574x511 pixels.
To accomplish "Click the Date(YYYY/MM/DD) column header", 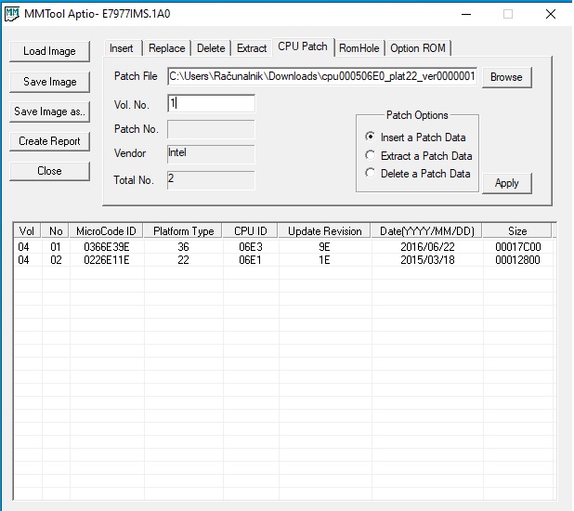I will [x=427, y=231].
